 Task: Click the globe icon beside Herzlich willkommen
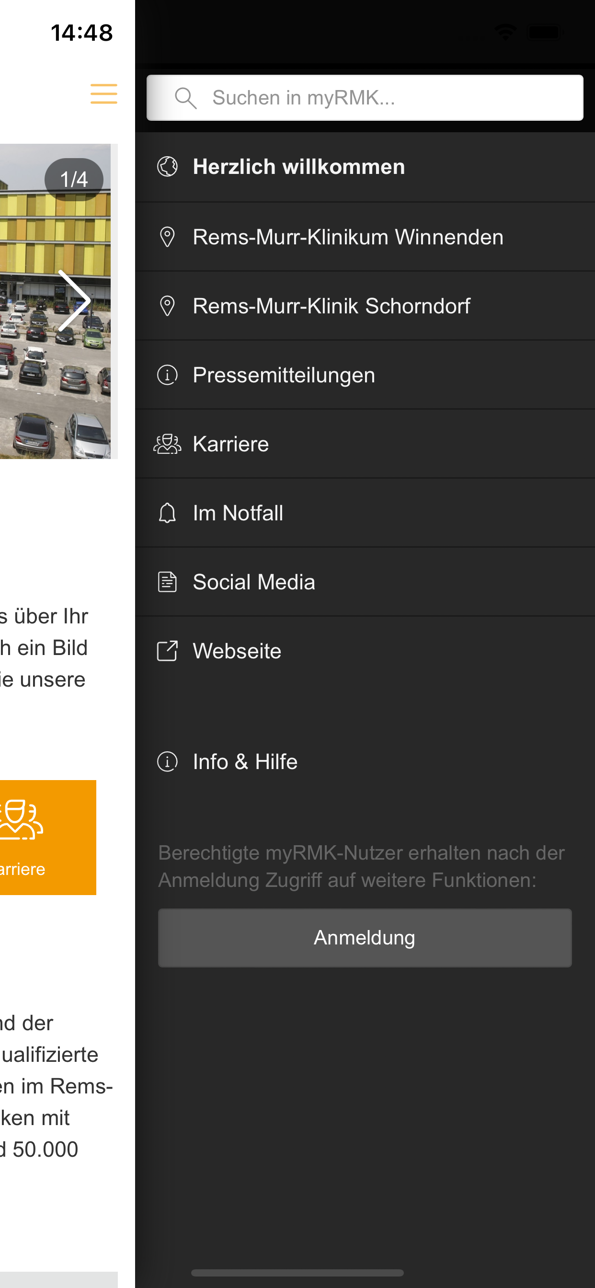click(167, 167)
